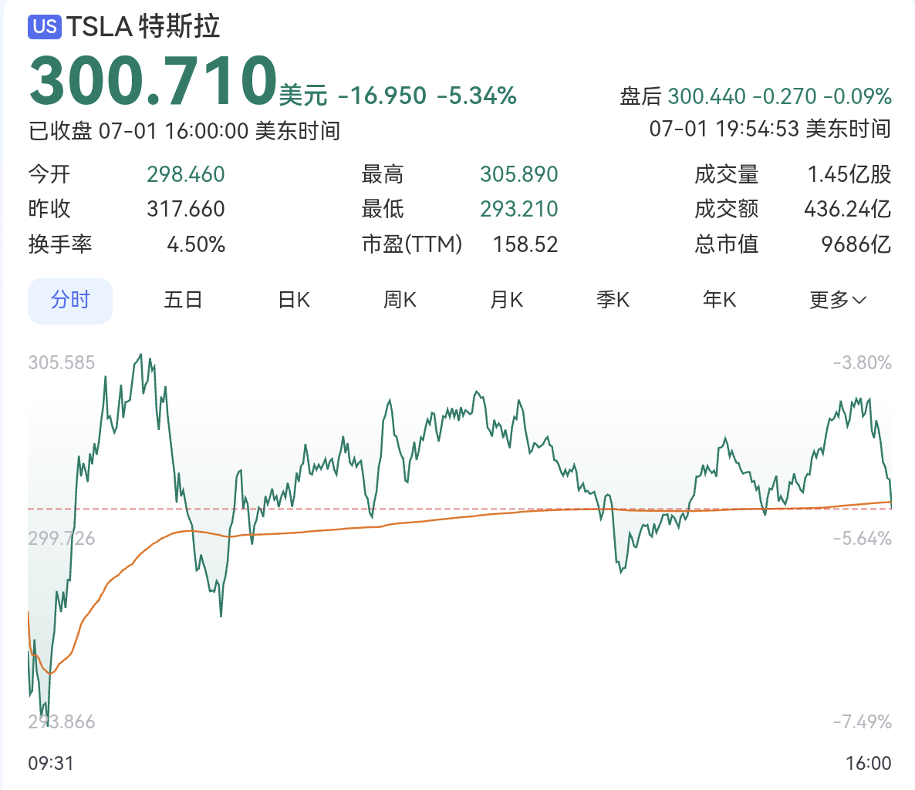Open the 日K daily candlestick view

(292, 300)
